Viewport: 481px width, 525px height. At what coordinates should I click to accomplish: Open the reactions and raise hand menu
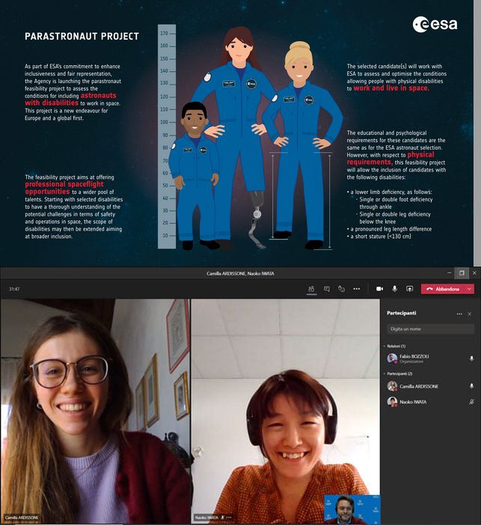coord(342,288)
